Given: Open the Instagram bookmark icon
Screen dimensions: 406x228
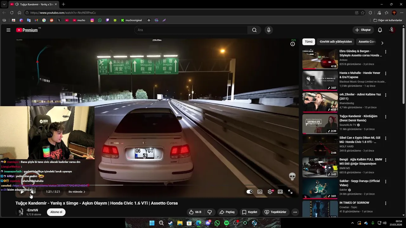Looking at the screenshot, I should click(x=92, y=20).
